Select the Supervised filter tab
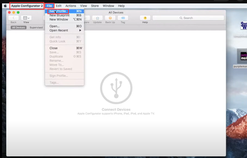This screenshot has height=158, width=247. [x=36, y=27]
